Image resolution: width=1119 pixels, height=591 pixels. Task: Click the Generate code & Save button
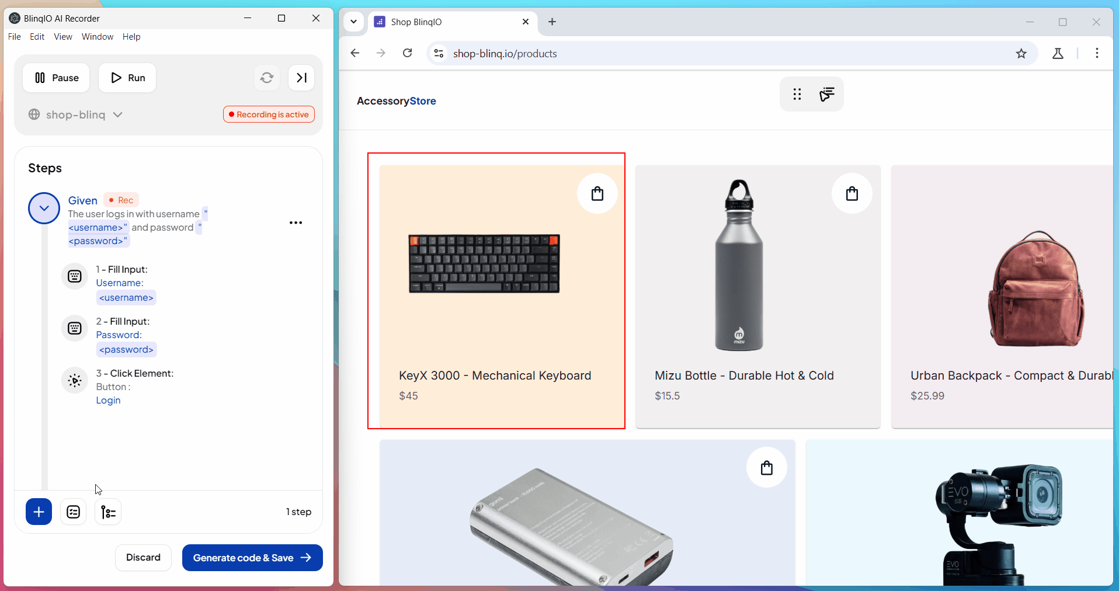click(x=252, y=557)
